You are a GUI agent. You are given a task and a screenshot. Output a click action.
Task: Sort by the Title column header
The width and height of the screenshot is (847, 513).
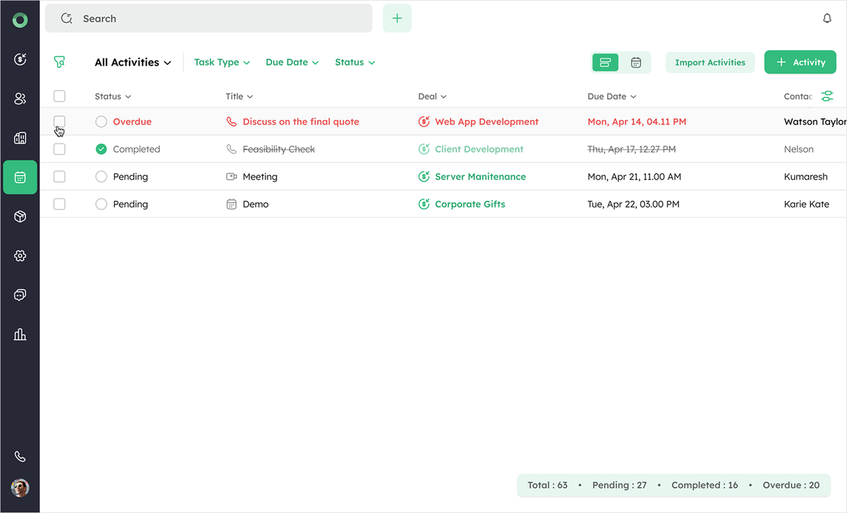click(x=239, y=96)
